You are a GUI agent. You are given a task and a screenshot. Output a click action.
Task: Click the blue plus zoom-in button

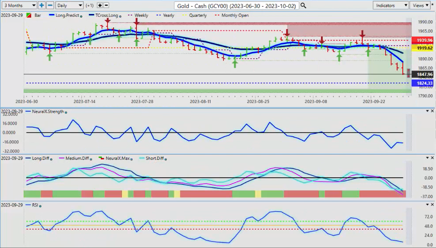42,5
